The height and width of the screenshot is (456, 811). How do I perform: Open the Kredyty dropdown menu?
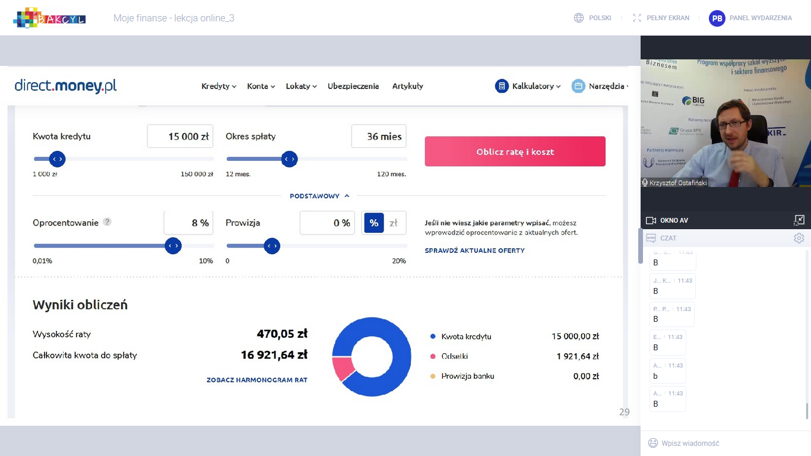[218, 86]
